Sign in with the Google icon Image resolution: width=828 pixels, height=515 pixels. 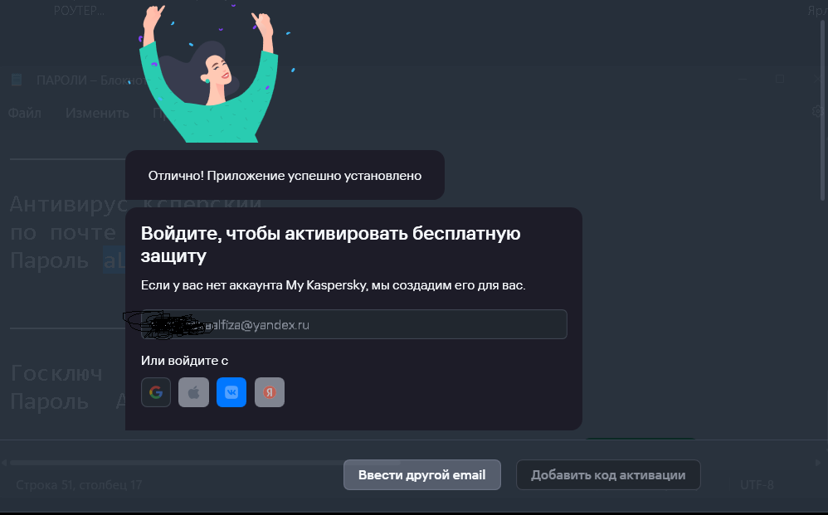point(156,392)
